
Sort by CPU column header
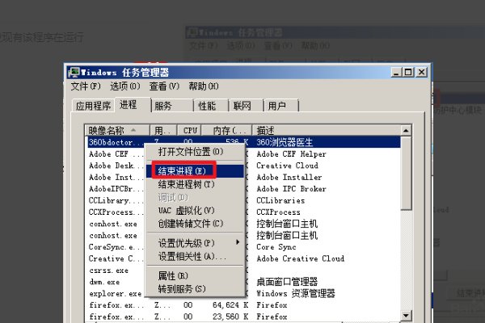coord(189,131)
